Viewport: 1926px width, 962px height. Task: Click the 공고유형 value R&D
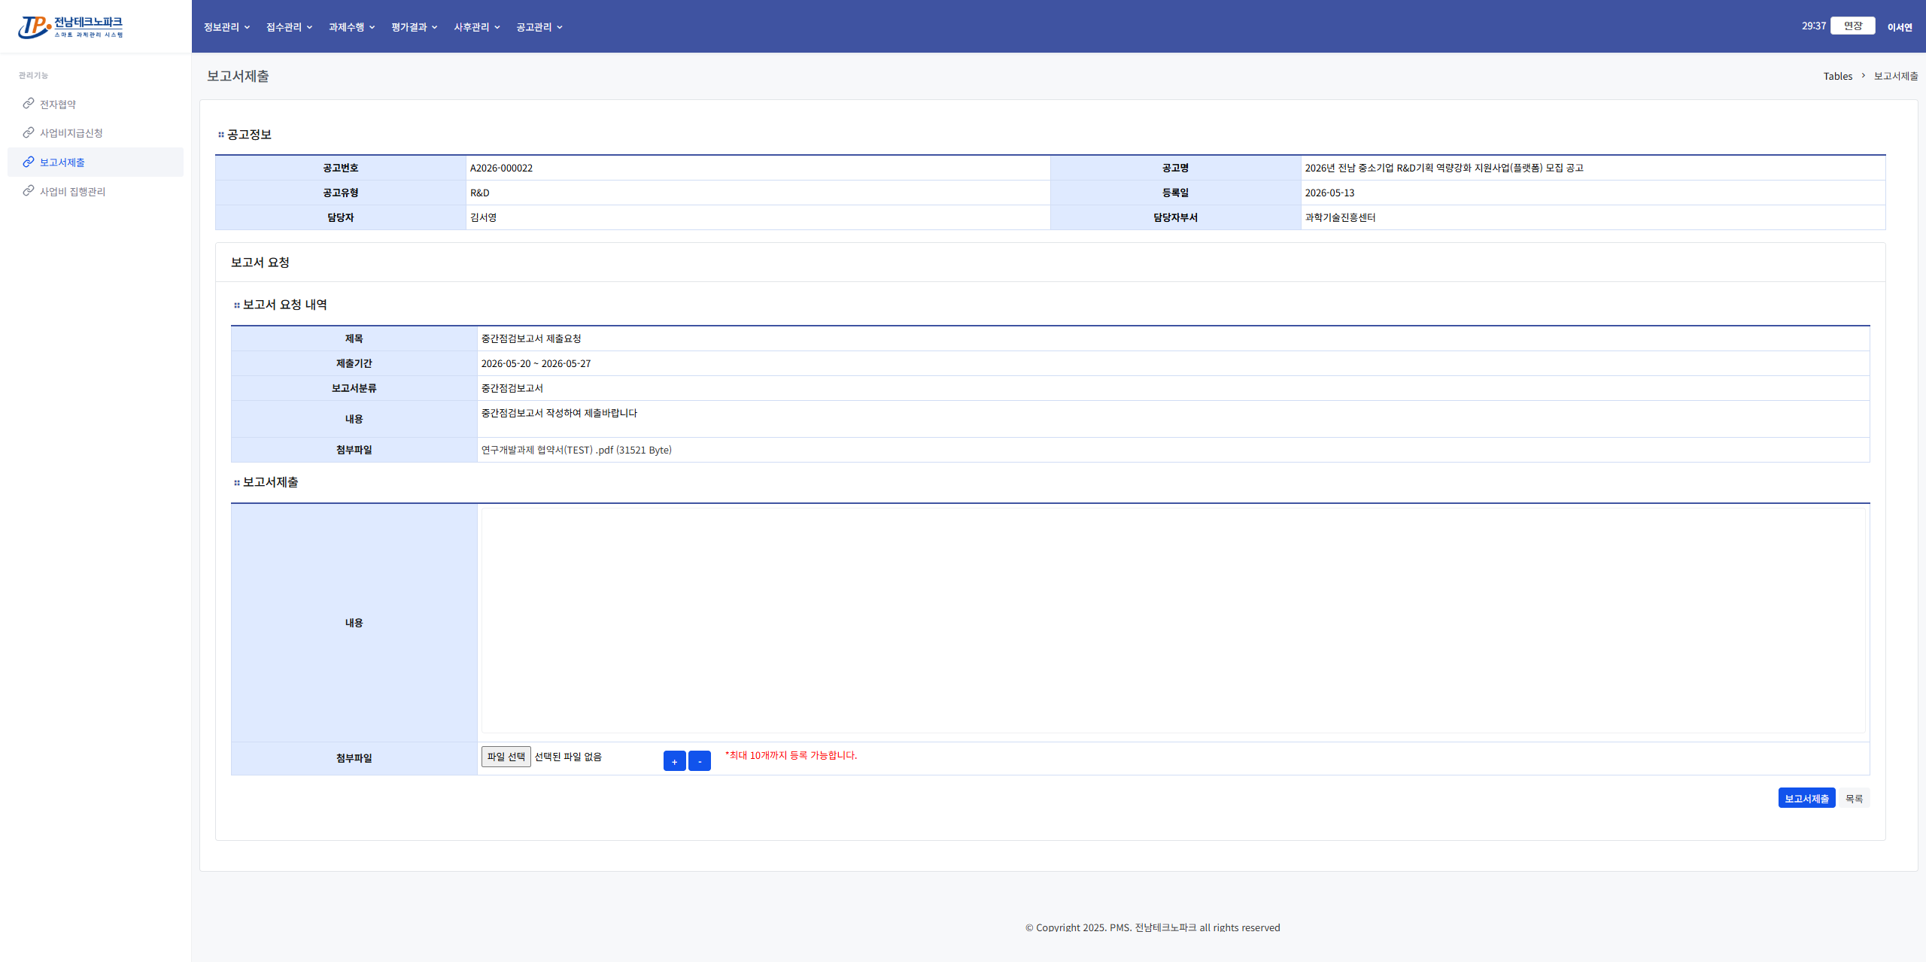(x=479, y=193)
